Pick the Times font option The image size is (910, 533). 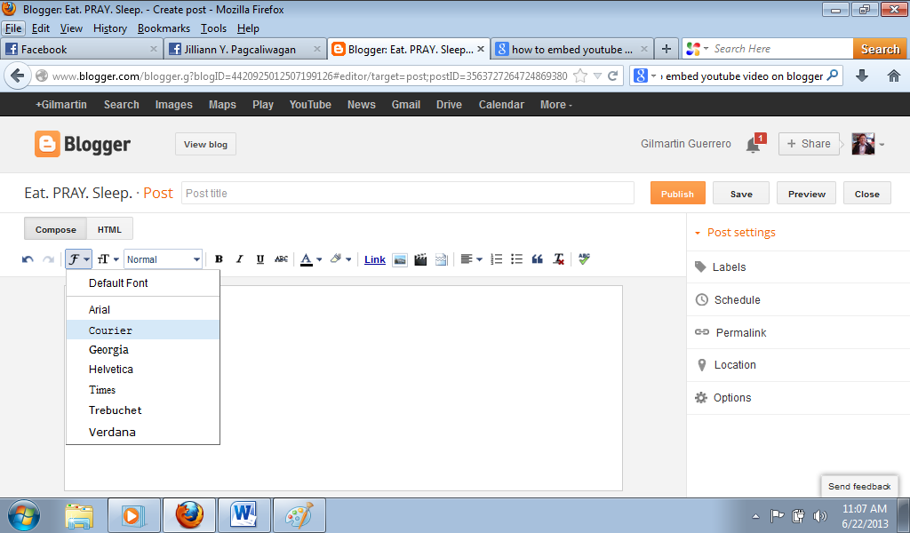point(143,390)
